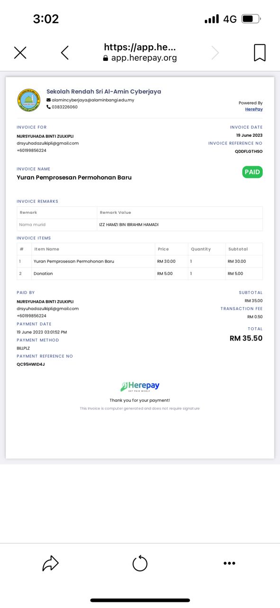The height and width of the screenshot is (608, 280).
Task: Open the HerePay link under Powered By
Action: [x=254, y=109]
